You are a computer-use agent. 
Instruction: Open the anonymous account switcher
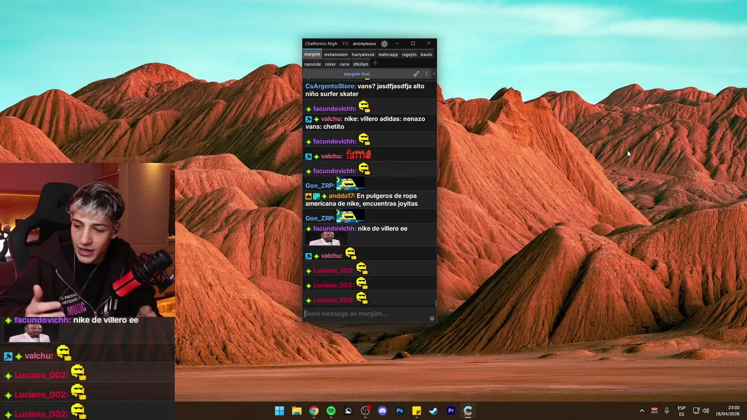tap(364, 44)
